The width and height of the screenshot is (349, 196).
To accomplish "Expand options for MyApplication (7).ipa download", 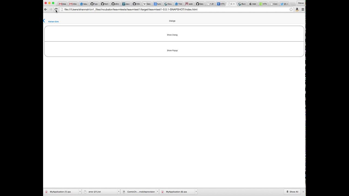I will (x=80, y=192).
